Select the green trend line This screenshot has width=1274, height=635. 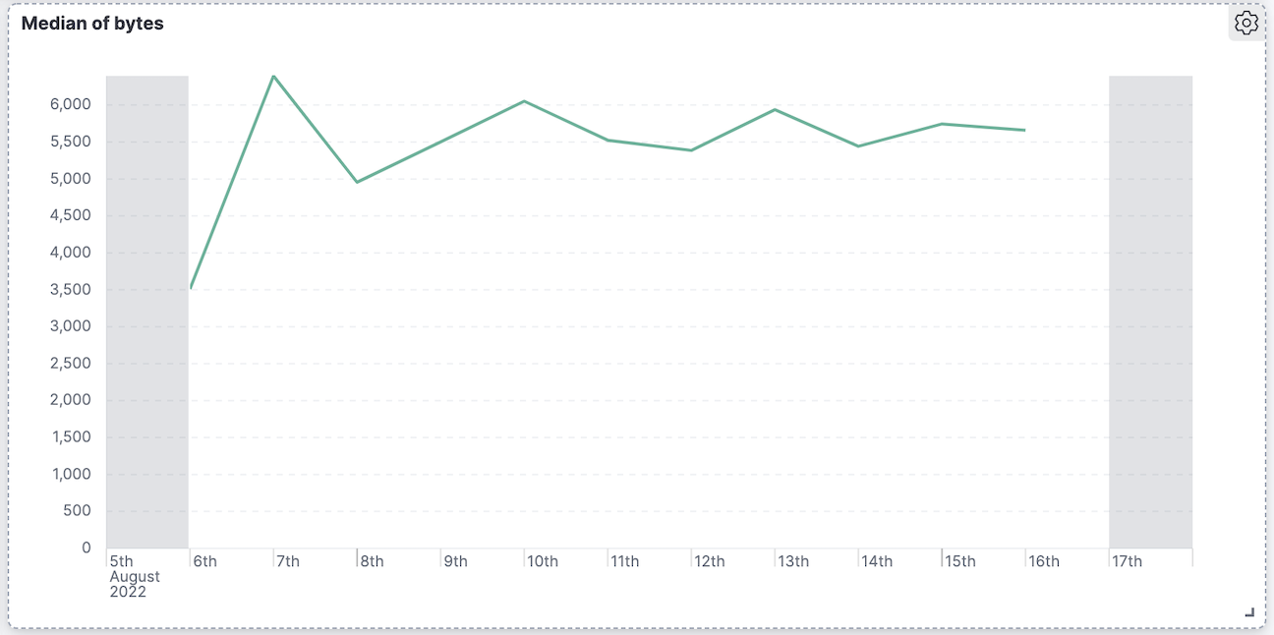[521, 101]
